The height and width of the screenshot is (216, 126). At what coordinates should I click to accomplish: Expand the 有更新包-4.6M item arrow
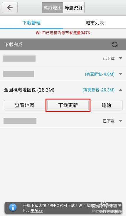point(121,74)
